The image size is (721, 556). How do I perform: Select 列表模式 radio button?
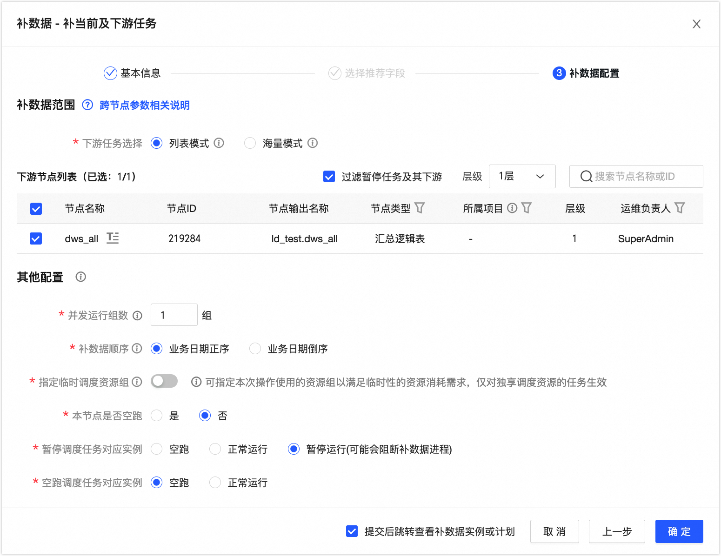pos(157,143)
